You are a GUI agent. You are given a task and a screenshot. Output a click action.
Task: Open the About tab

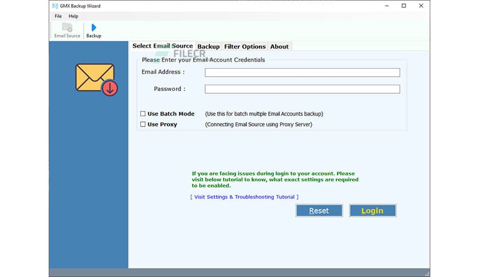(x=280, y=46)
